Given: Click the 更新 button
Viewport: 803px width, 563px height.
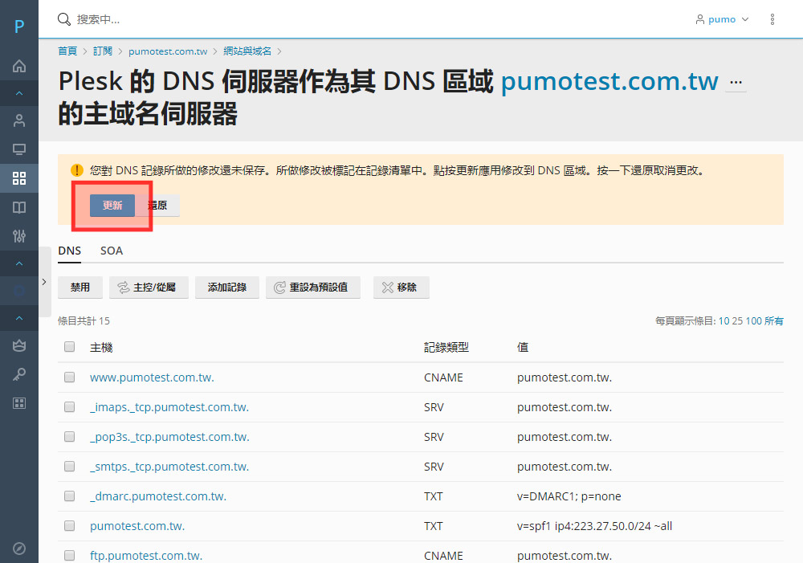Looking at the screenshot, I should tap(112, 206).
